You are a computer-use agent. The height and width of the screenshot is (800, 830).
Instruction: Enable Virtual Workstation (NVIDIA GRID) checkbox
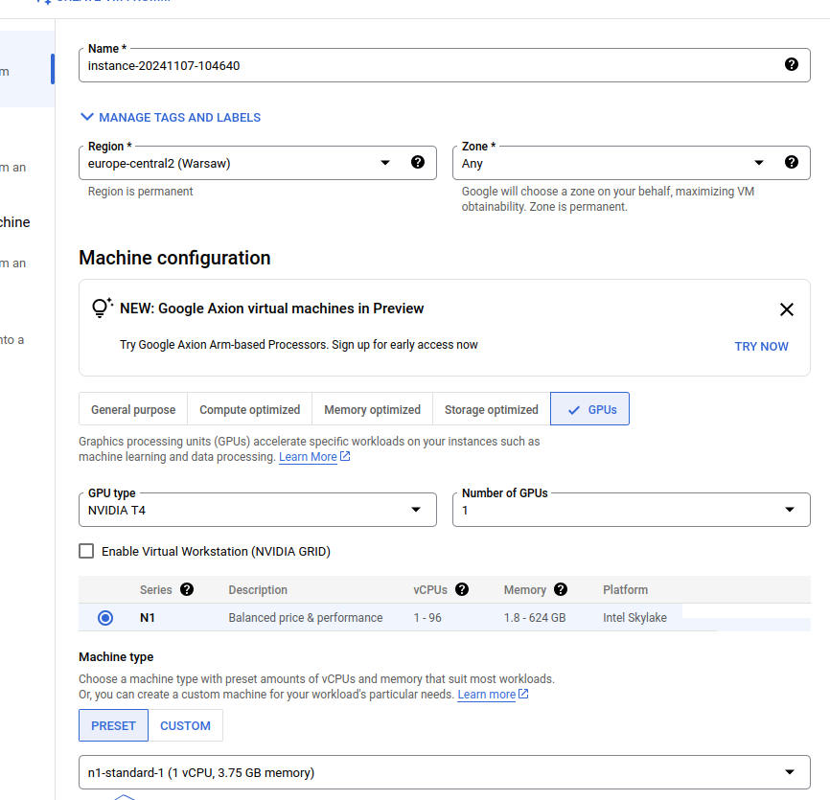pyautogui.click(x=86, y=551)
